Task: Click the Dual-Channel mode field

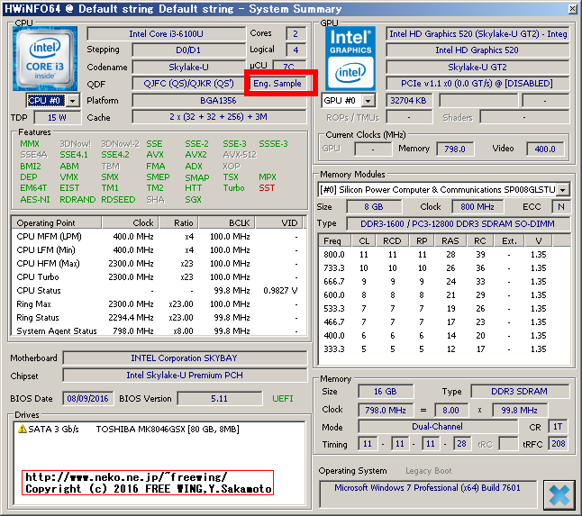Action: [x=438, y=427]
